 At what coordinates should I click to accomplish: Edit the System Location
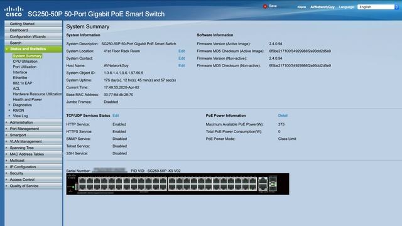tap(182, 51)
